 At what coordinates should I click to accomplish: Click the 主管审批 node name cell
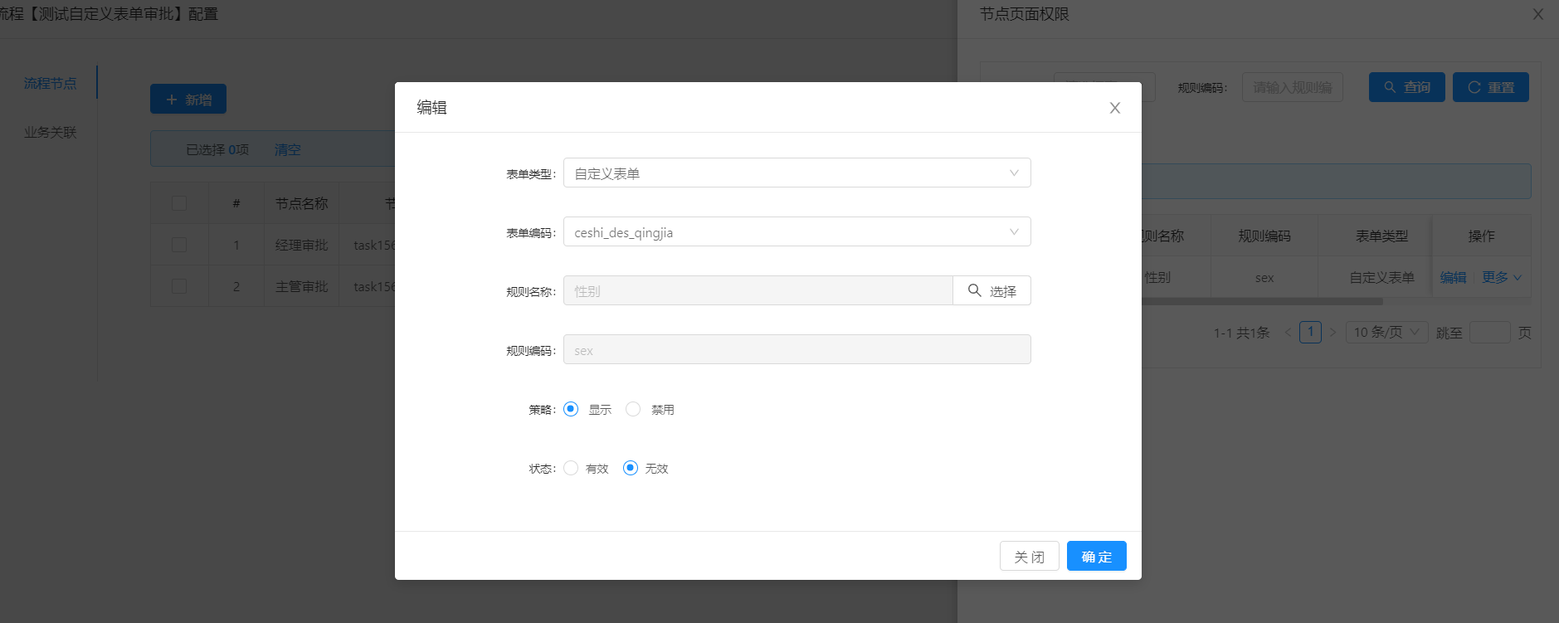coord(301,286)
